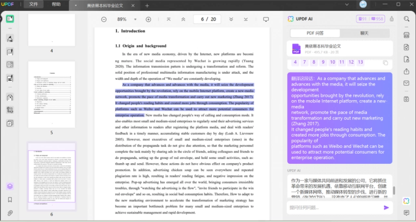416x222 pixels.
Task: Click the page number input field
Action: [207, 19]
